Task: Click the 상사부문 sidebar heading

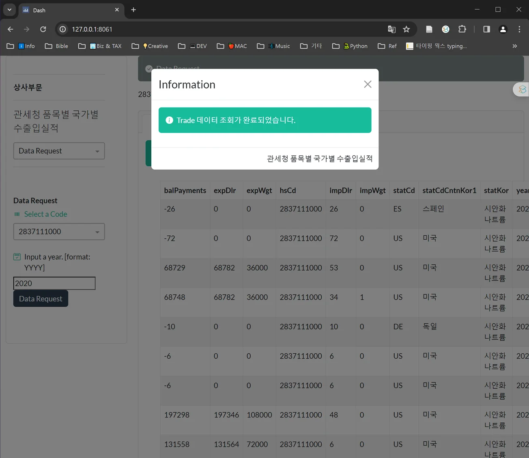Action: (28, 87)
